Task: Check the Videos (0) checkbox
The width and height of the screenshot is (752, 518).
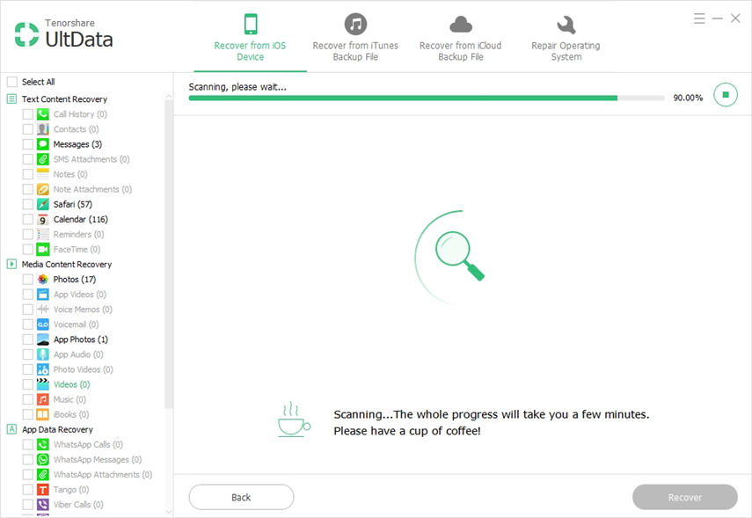Action: click(28, 384)
